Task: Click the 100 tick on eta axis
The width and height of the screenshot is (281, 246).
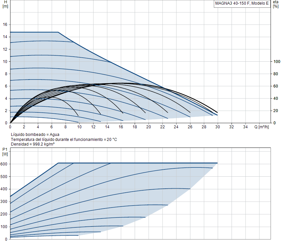Action: click(277, 62)
